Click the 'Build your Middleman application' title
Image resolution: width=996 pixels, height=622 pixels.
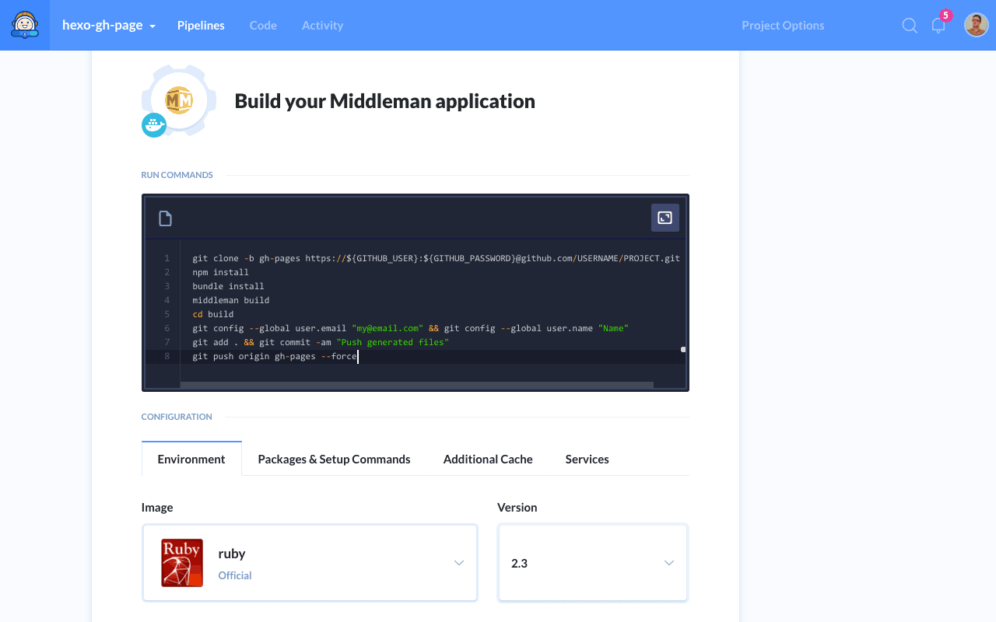384,101
